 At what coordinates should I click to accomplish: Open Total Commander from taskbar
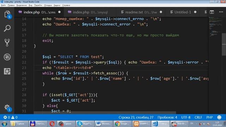point(38,124)
